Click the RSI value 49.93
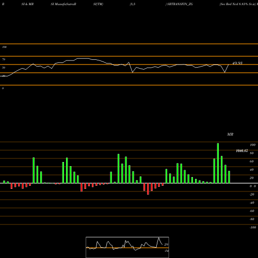This screenshot has height=258, width=258. [237, 63]
